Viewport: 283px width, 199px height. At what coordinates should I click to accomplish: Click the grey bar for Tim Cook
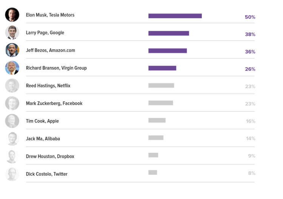tap(157, 120)
